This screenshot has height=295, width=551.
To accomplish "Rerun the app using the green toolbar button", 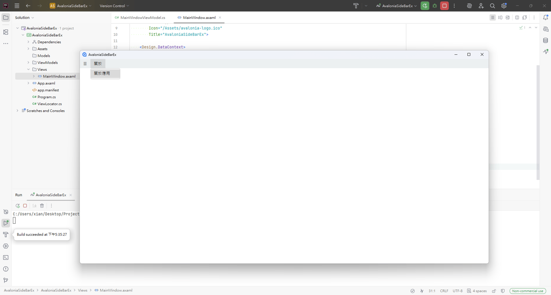I will tap(425, 6).
